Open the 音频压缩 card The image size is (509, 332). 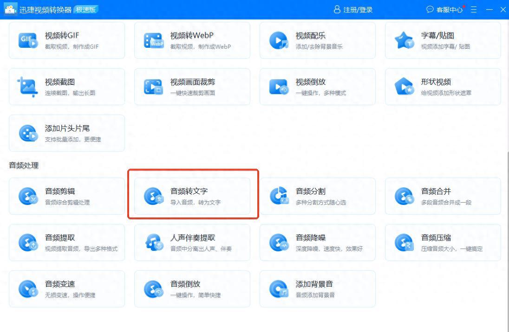(x=443, y=243)
